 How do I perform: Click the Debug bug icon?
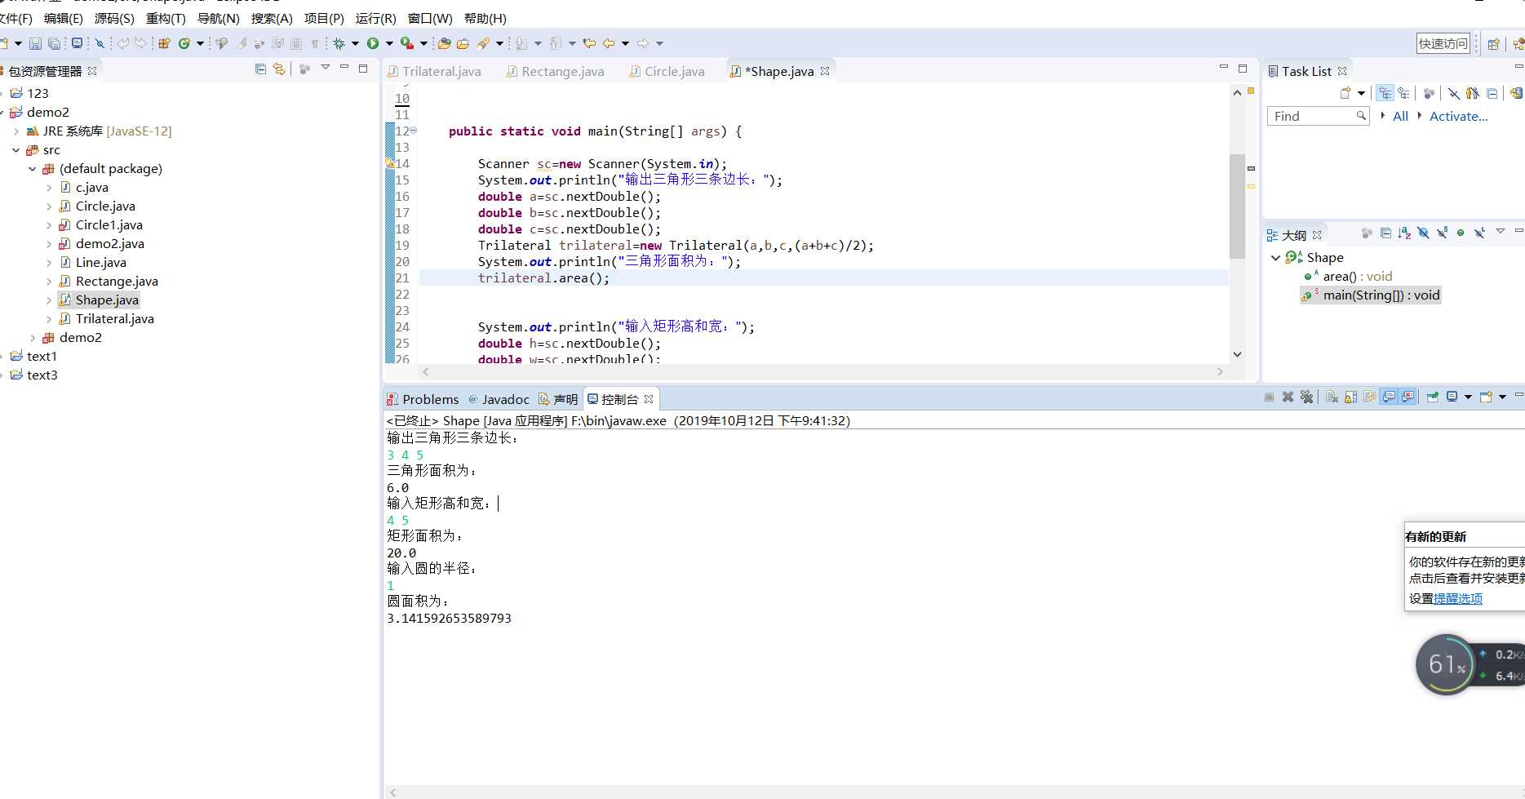(339, 43)
